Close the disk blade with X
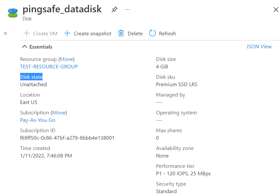 point(276,10)
